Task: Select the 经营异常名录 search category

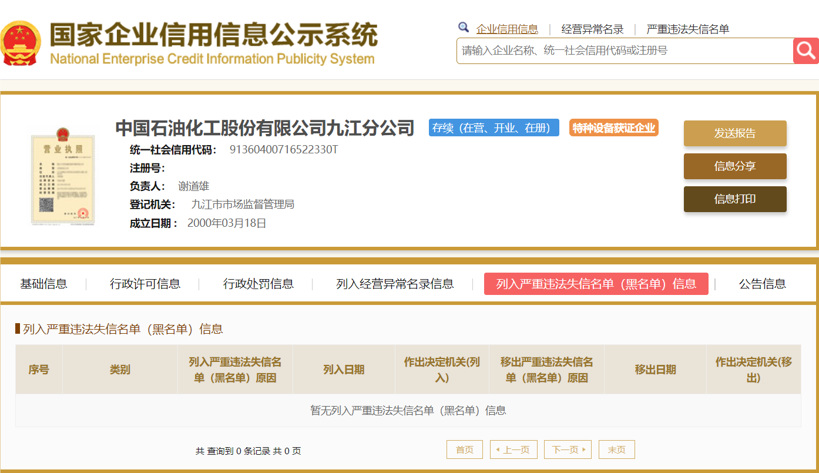Action: point(592,29)
